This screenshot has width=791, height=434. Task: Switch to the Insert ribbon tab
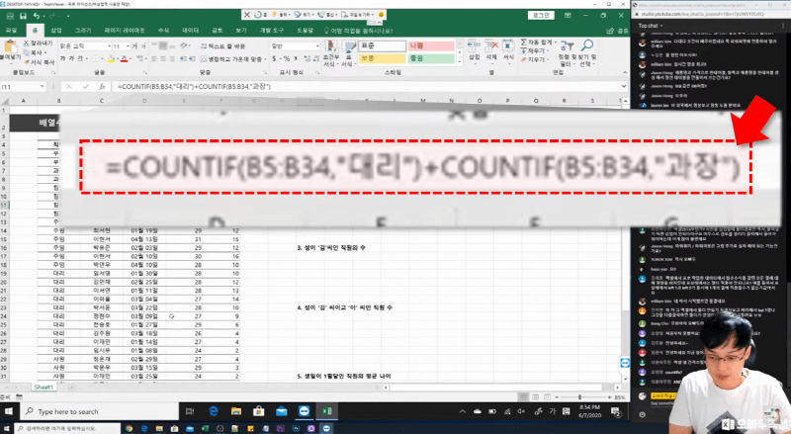(55, 31)
